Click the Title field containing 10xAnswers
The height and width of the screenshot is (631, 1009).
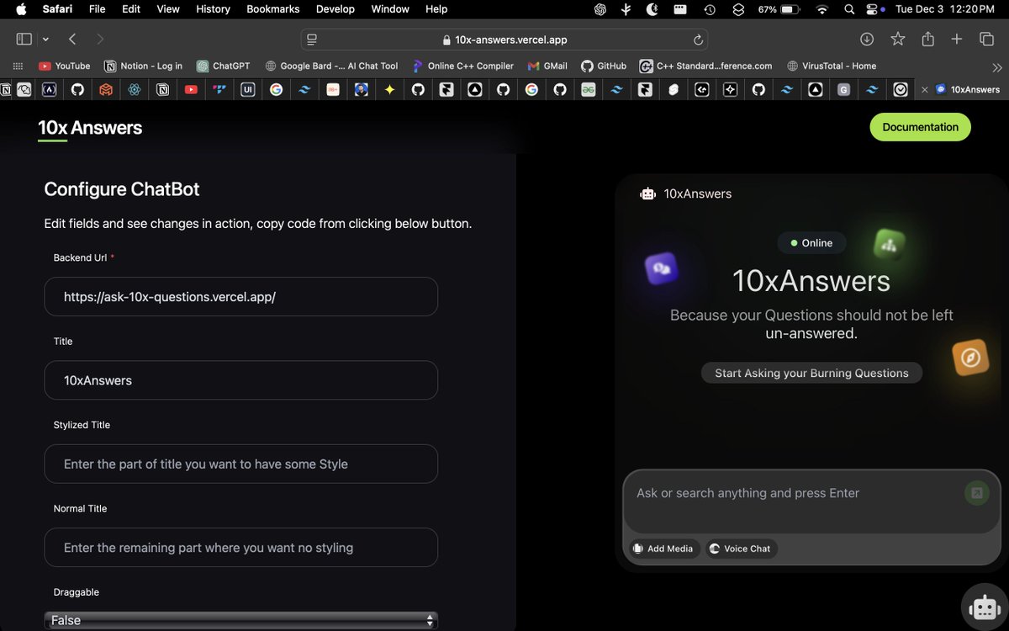pos(241,380)
